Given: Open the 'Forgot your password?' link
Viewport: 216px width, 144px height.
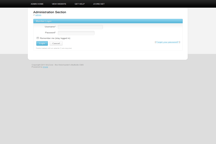Looking at the screenshot, I should click(167, 42).
